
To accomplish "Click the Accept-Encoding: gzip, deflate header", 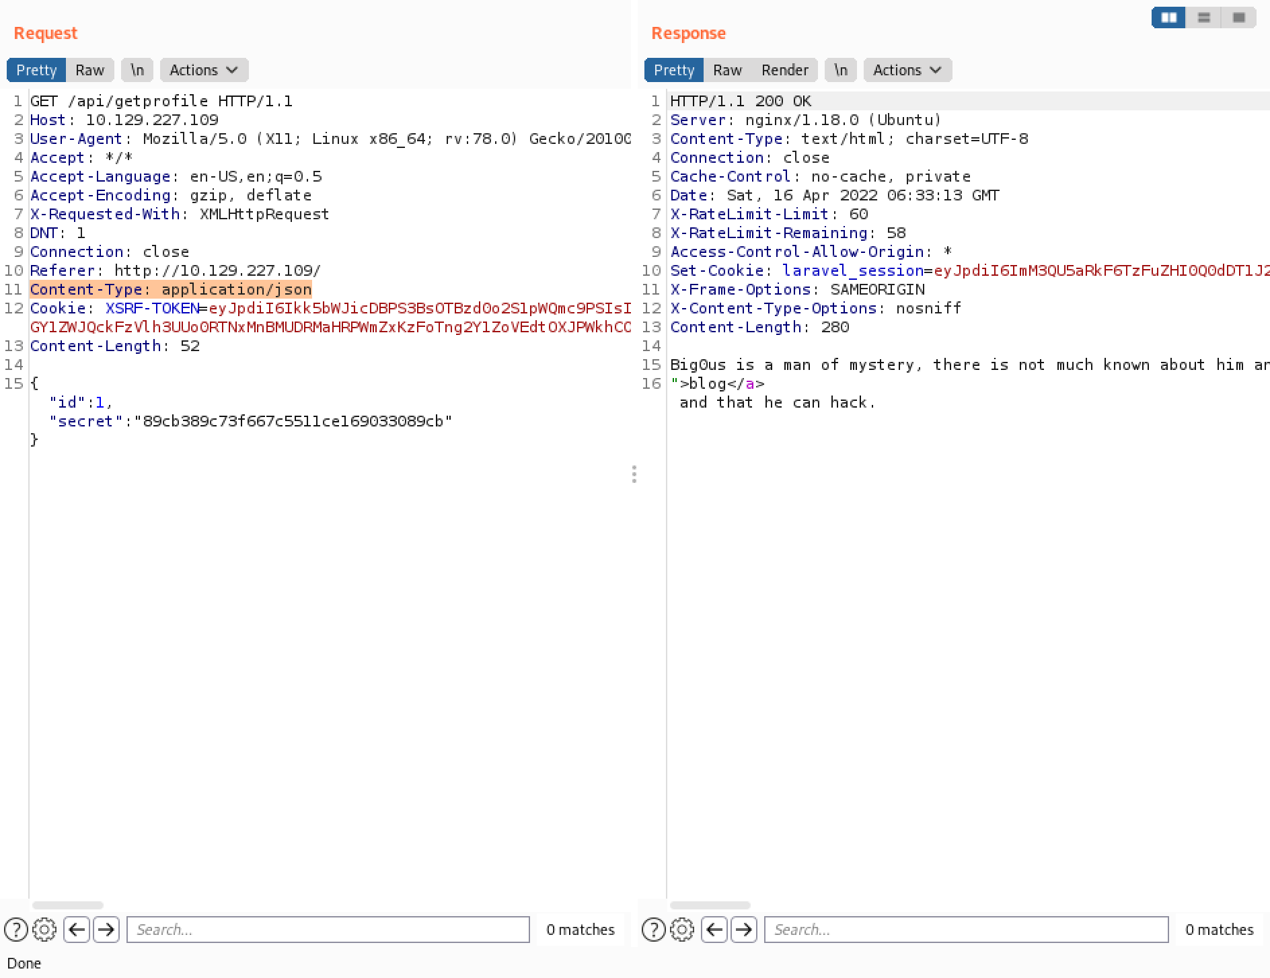I will [x=171, y=195].
